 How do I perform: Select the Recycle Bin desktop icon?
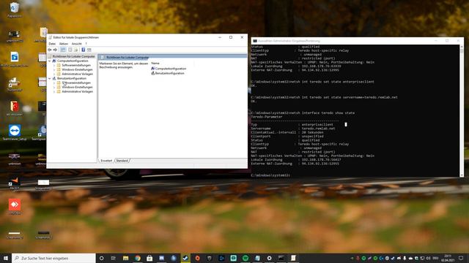click(15, 9)
